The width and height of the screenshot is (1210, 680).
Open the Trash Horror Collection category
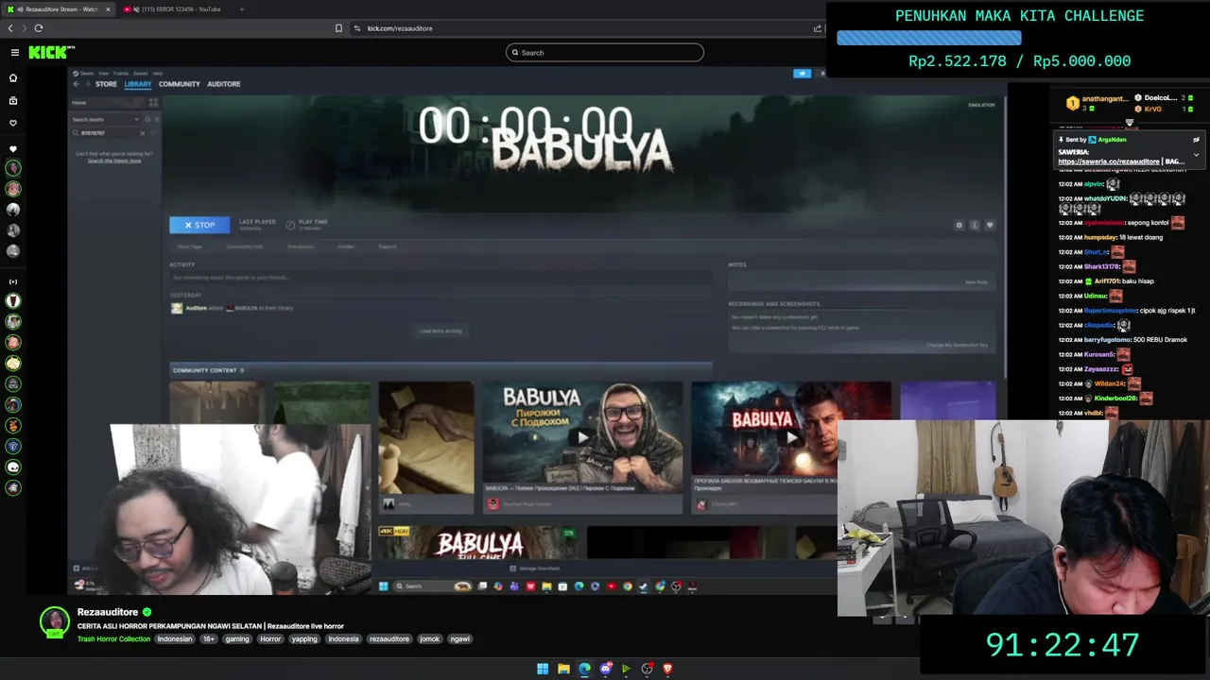pyautogui.click(x=113, y=639)
